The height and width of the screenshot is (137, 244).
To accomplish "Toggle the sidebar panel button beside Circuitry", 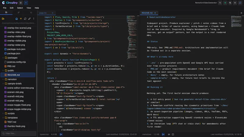I will [21, 3].
